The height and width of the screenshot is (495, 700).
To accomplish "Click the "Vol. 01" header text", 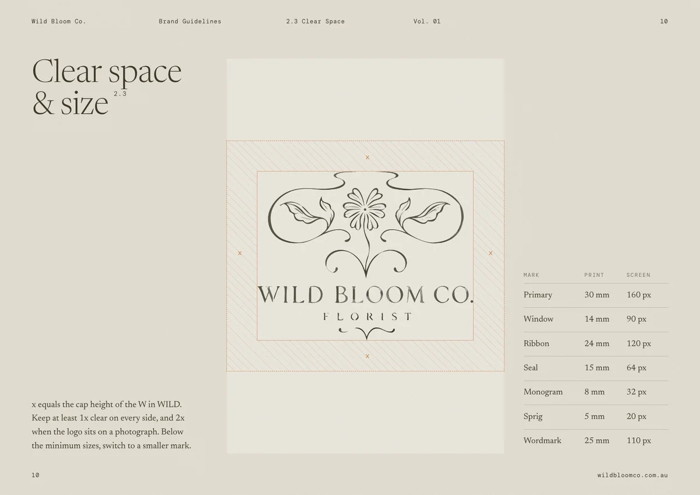I will (x=427, y=22).
